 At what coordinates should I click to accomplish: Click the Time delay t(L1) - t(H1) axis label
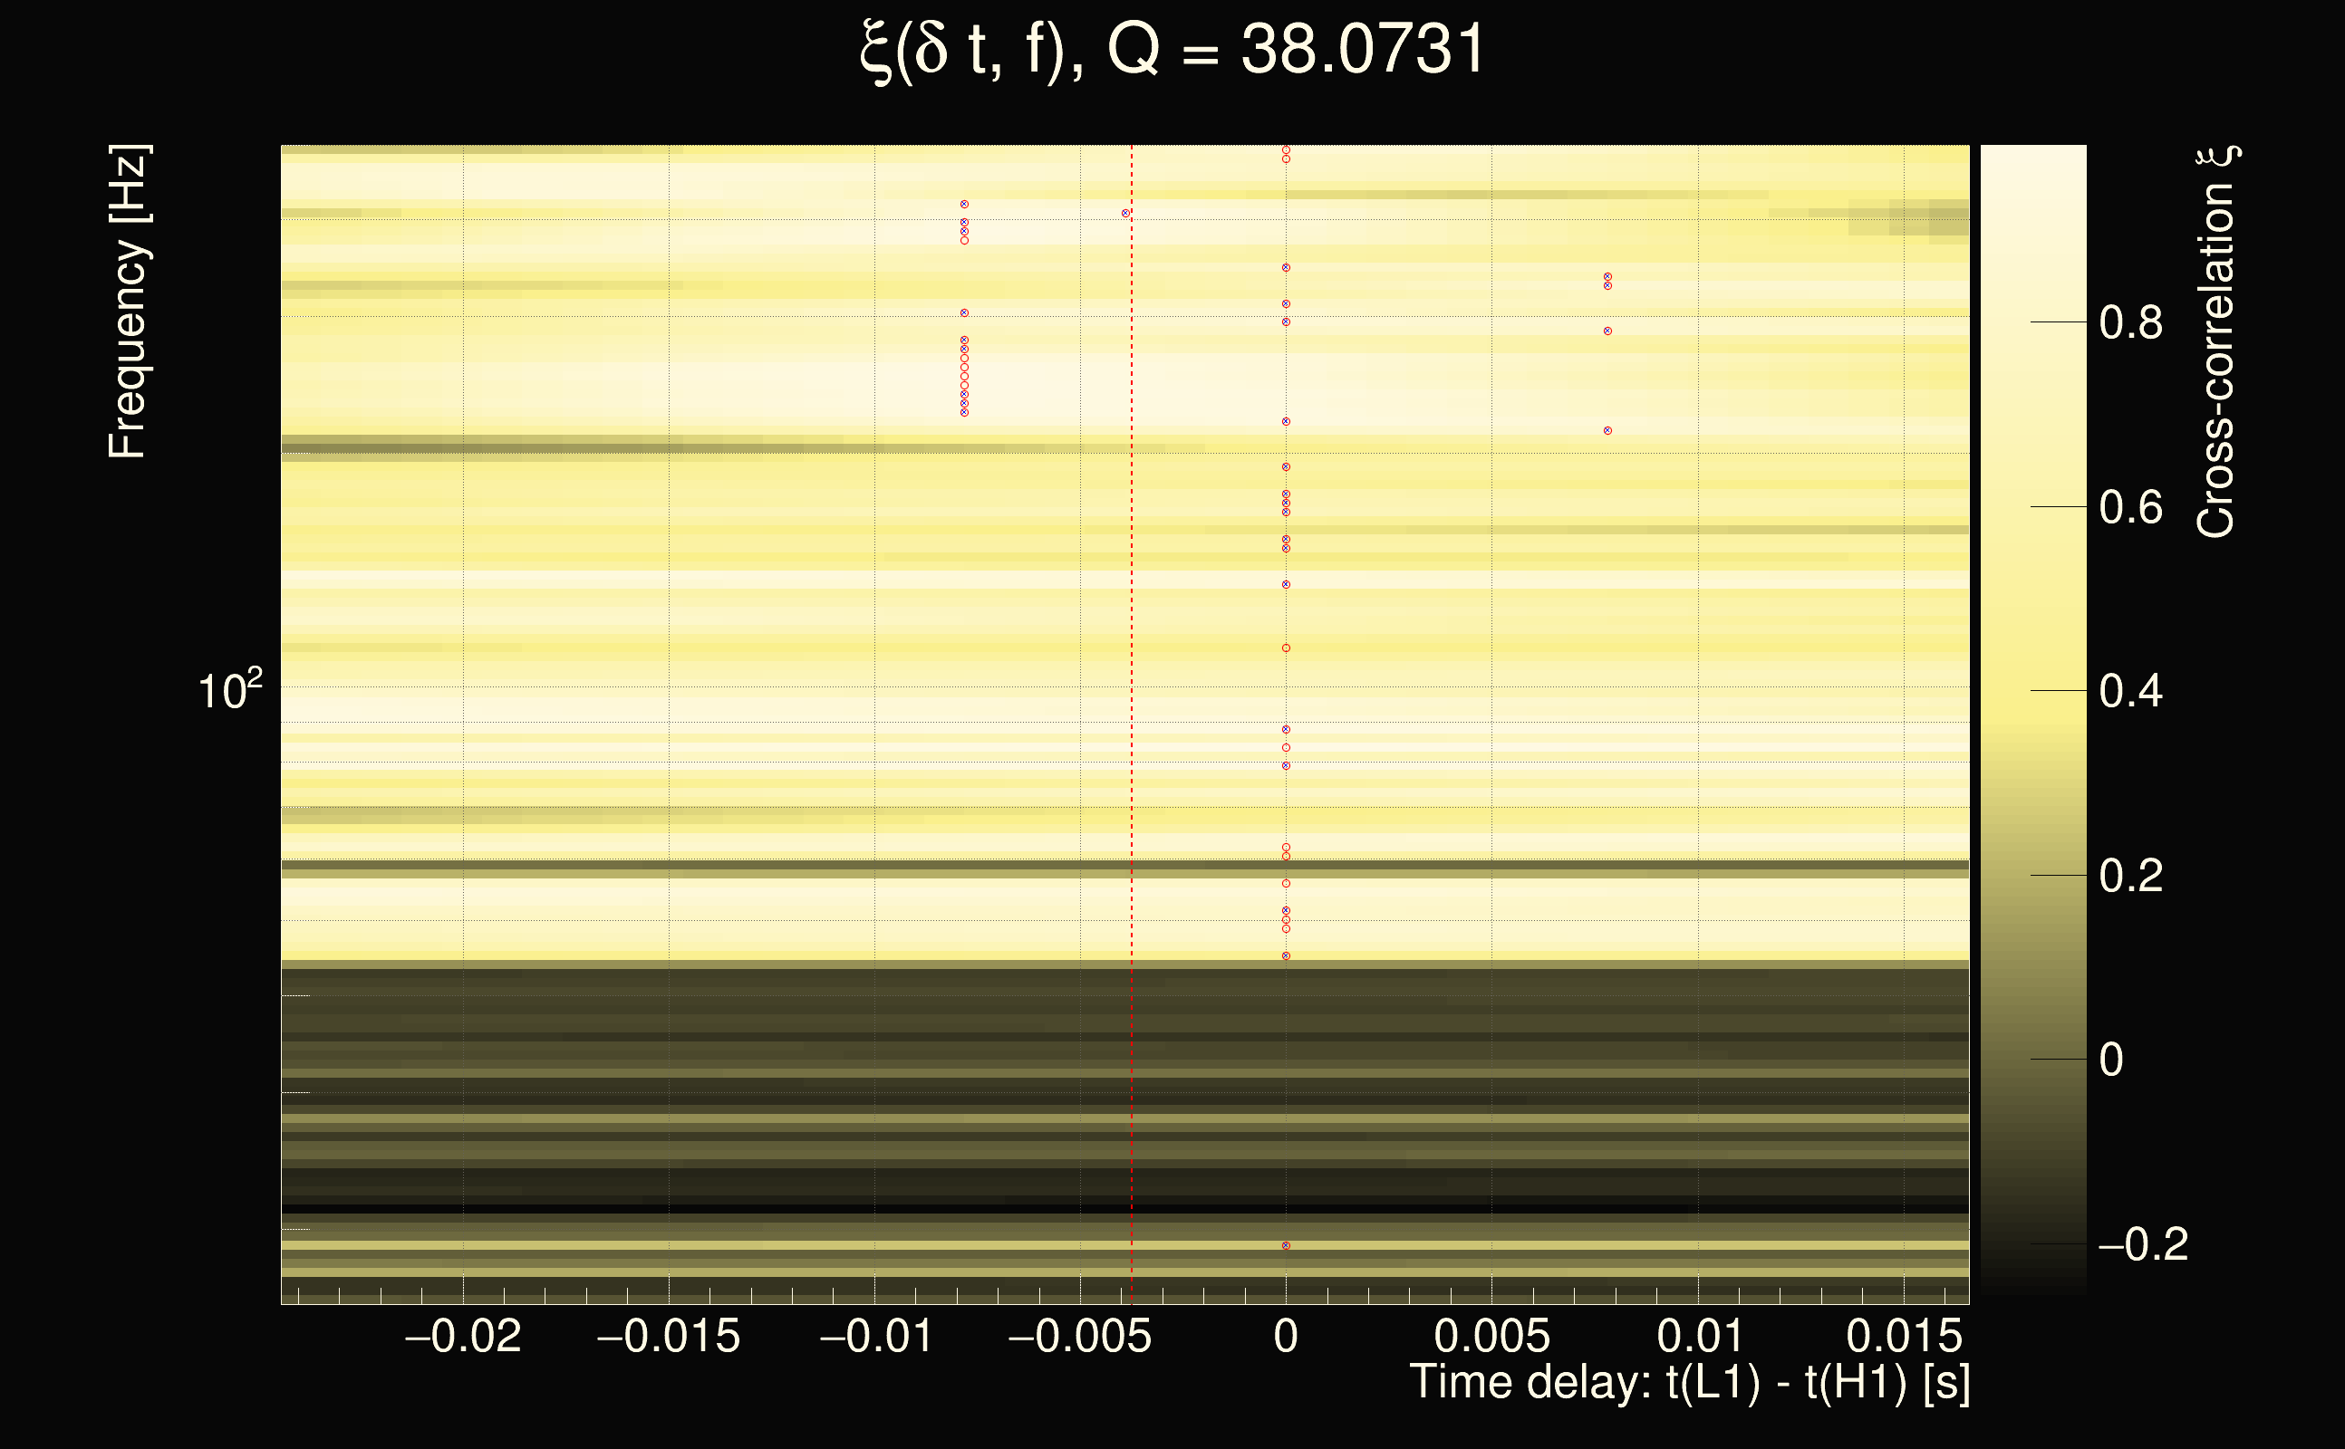(1689, 1383)
